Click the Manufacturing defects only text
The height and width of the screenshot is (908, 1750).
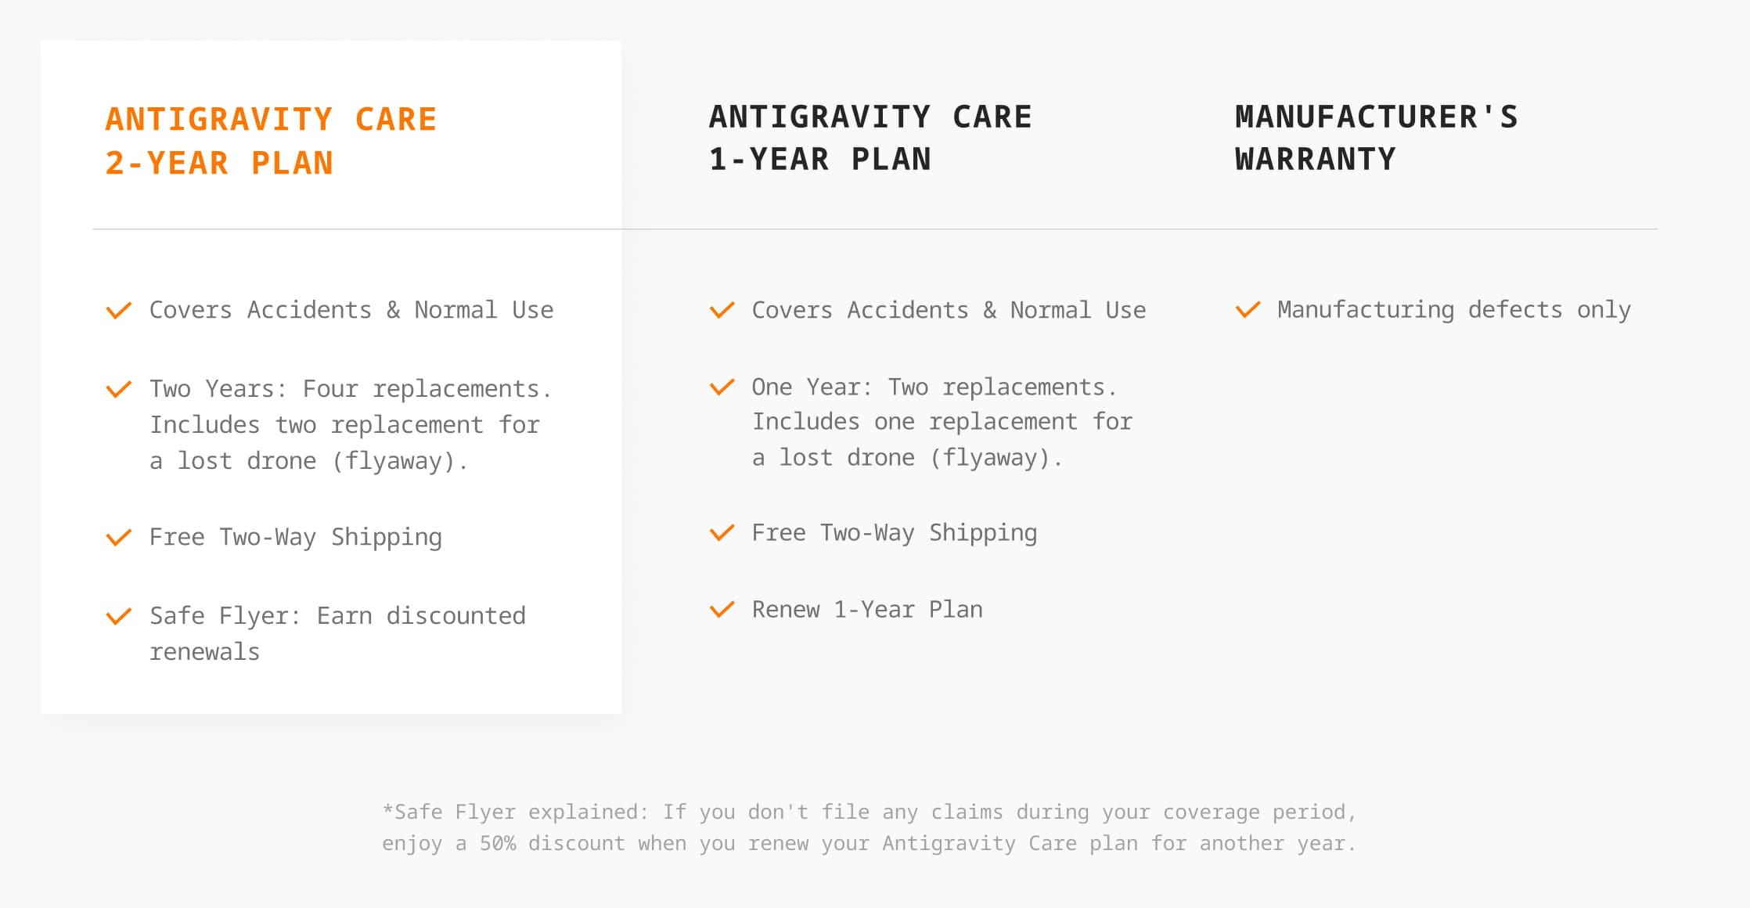point(1454,310)
